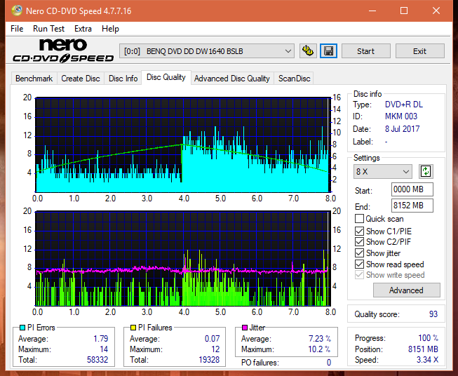This screenshot has width=458, height=376.
Task: Click the greyed Show write speed checkbox
Action: point(359,275)
